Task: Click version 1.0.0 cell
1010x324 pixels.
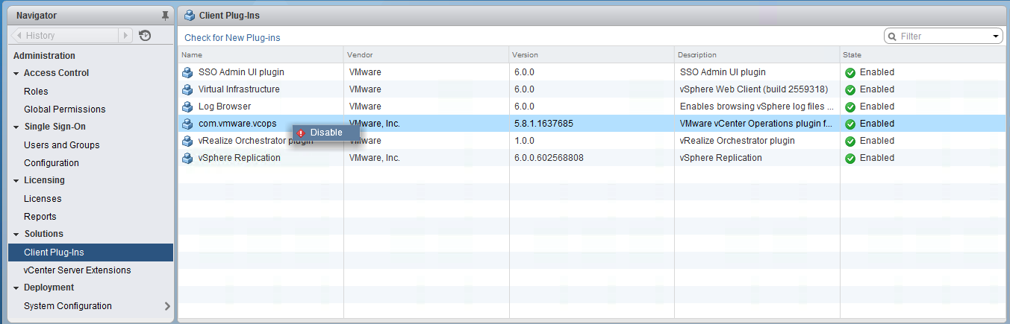Action: pos(524,141)
